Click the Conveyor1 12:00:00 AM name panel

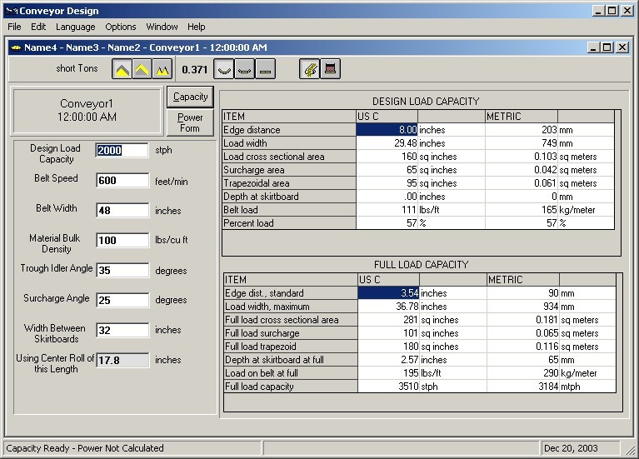87,110
